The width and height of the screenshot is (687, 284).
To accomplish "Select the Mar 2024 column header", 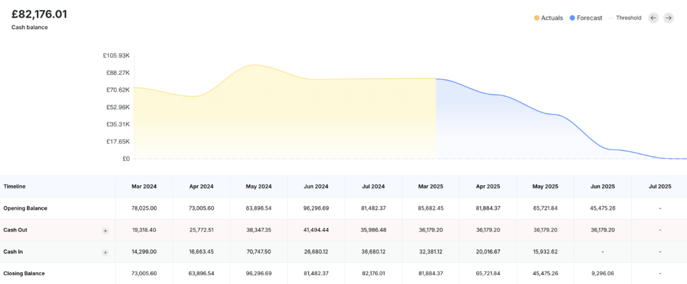I will (144, 187).
